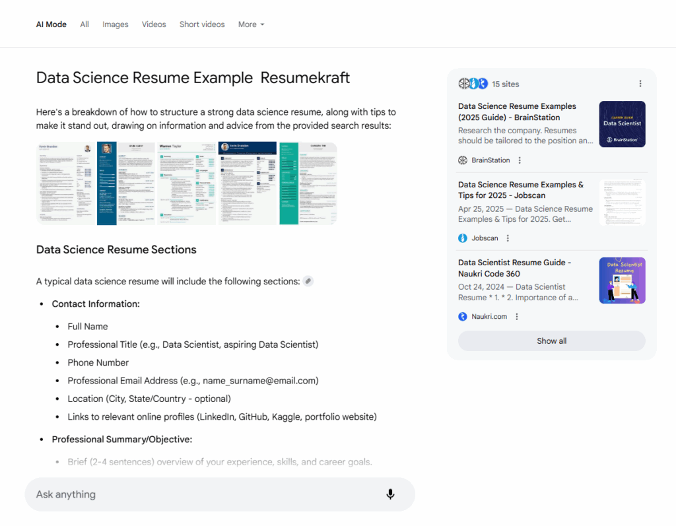Click the Show all sites button
The width and height of the screenshot is (676, 526).
pos(551,341)
